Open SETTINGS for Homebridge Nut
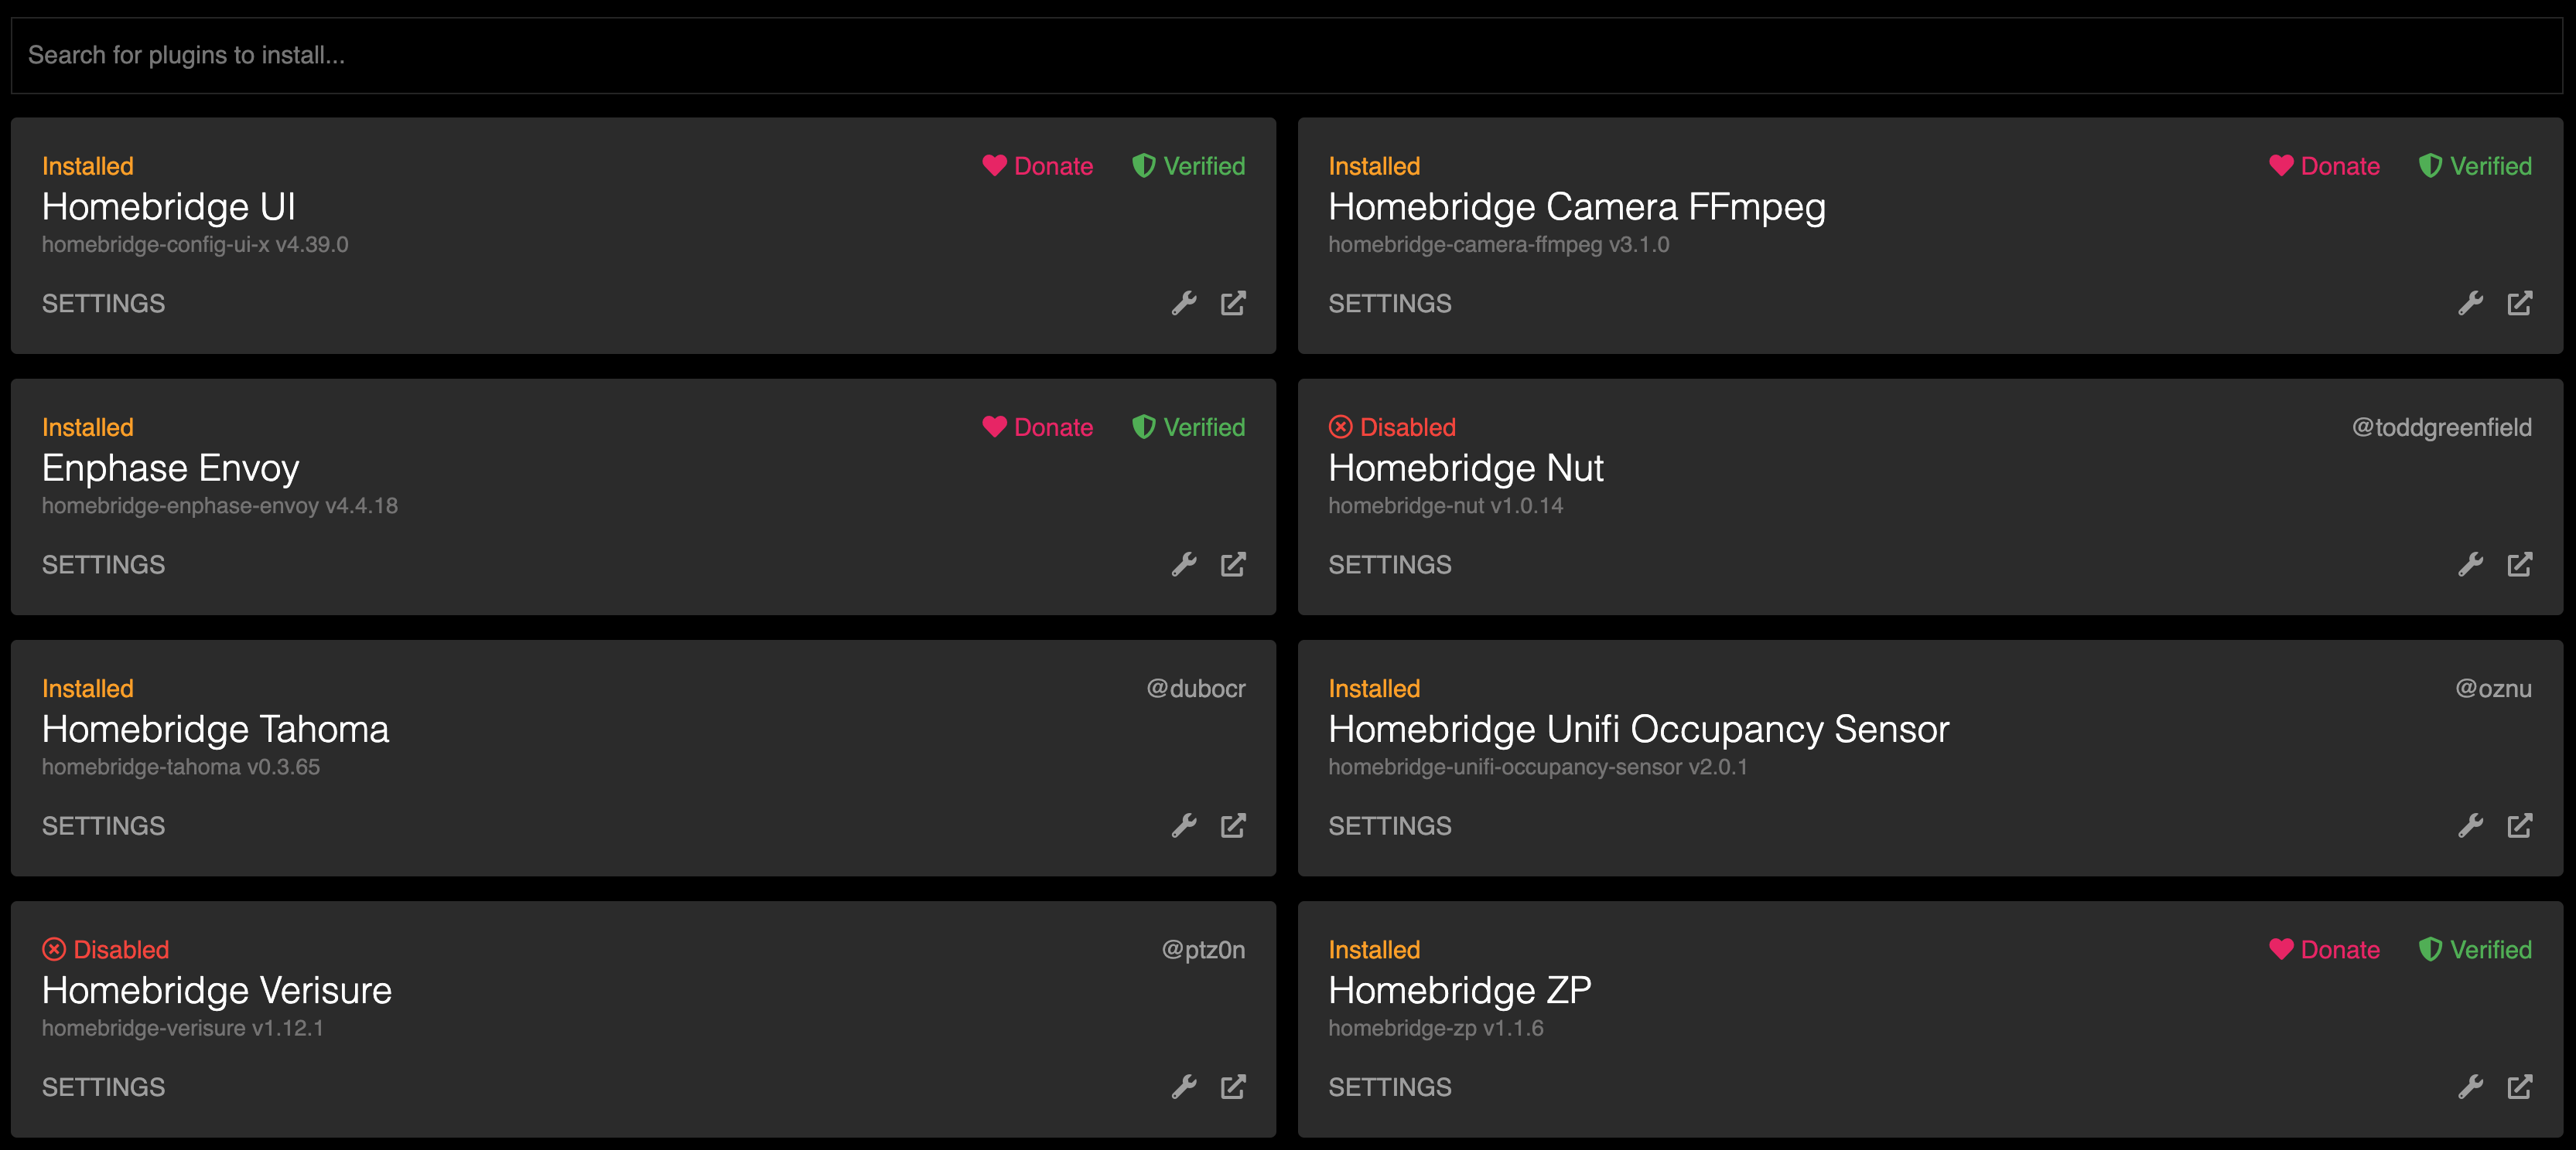The height and width of the screenshot is (1150, 2576). [x=1390, y=564]
